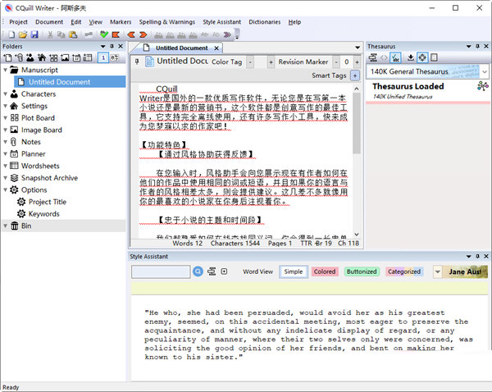Select Project Title under Options
This screenshot has width=492, height=392.
click(48, 202)
